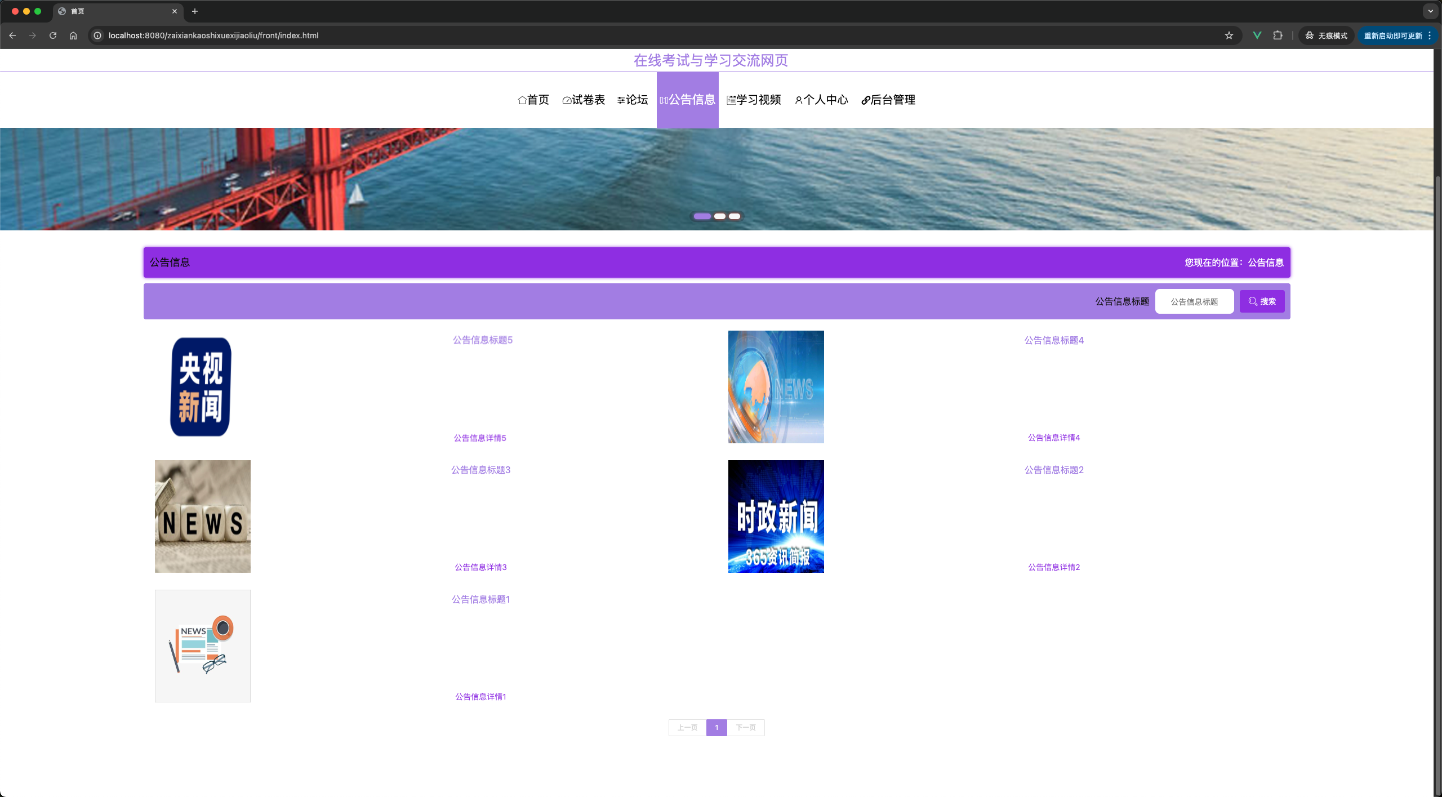Click the incognito 无痕模式 indicator

[1326, 35]
